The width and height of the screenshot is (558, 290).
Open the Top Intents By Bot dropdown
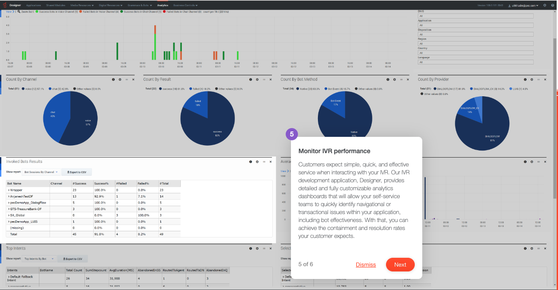point(39,259)
